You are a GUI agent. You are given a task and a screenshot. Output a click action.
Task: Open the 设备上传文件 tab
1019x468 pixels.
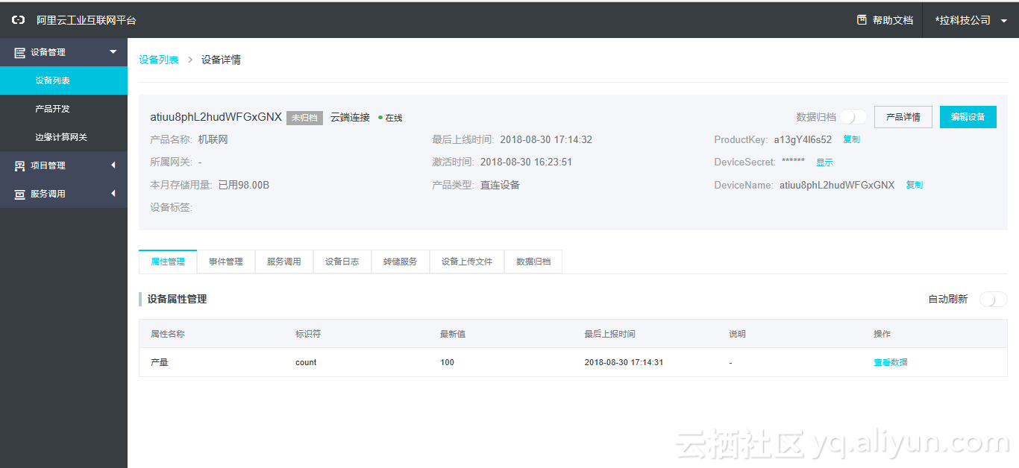pyautogui.click(x=467, y=262)
